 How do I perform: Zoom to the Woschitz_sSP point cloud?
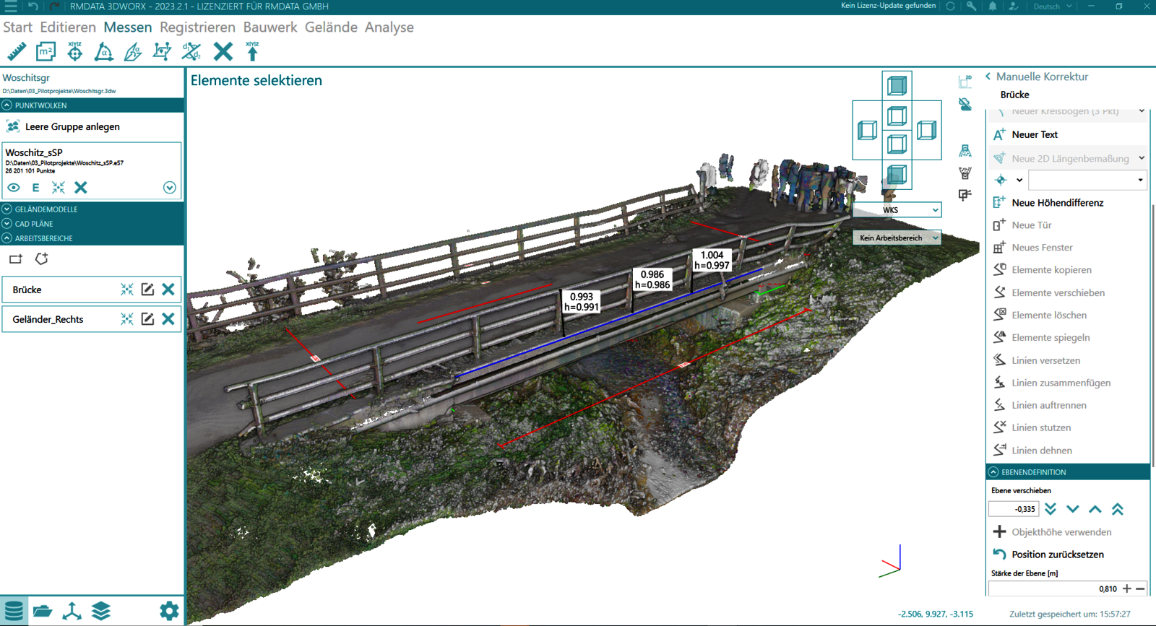coord(59,188)
